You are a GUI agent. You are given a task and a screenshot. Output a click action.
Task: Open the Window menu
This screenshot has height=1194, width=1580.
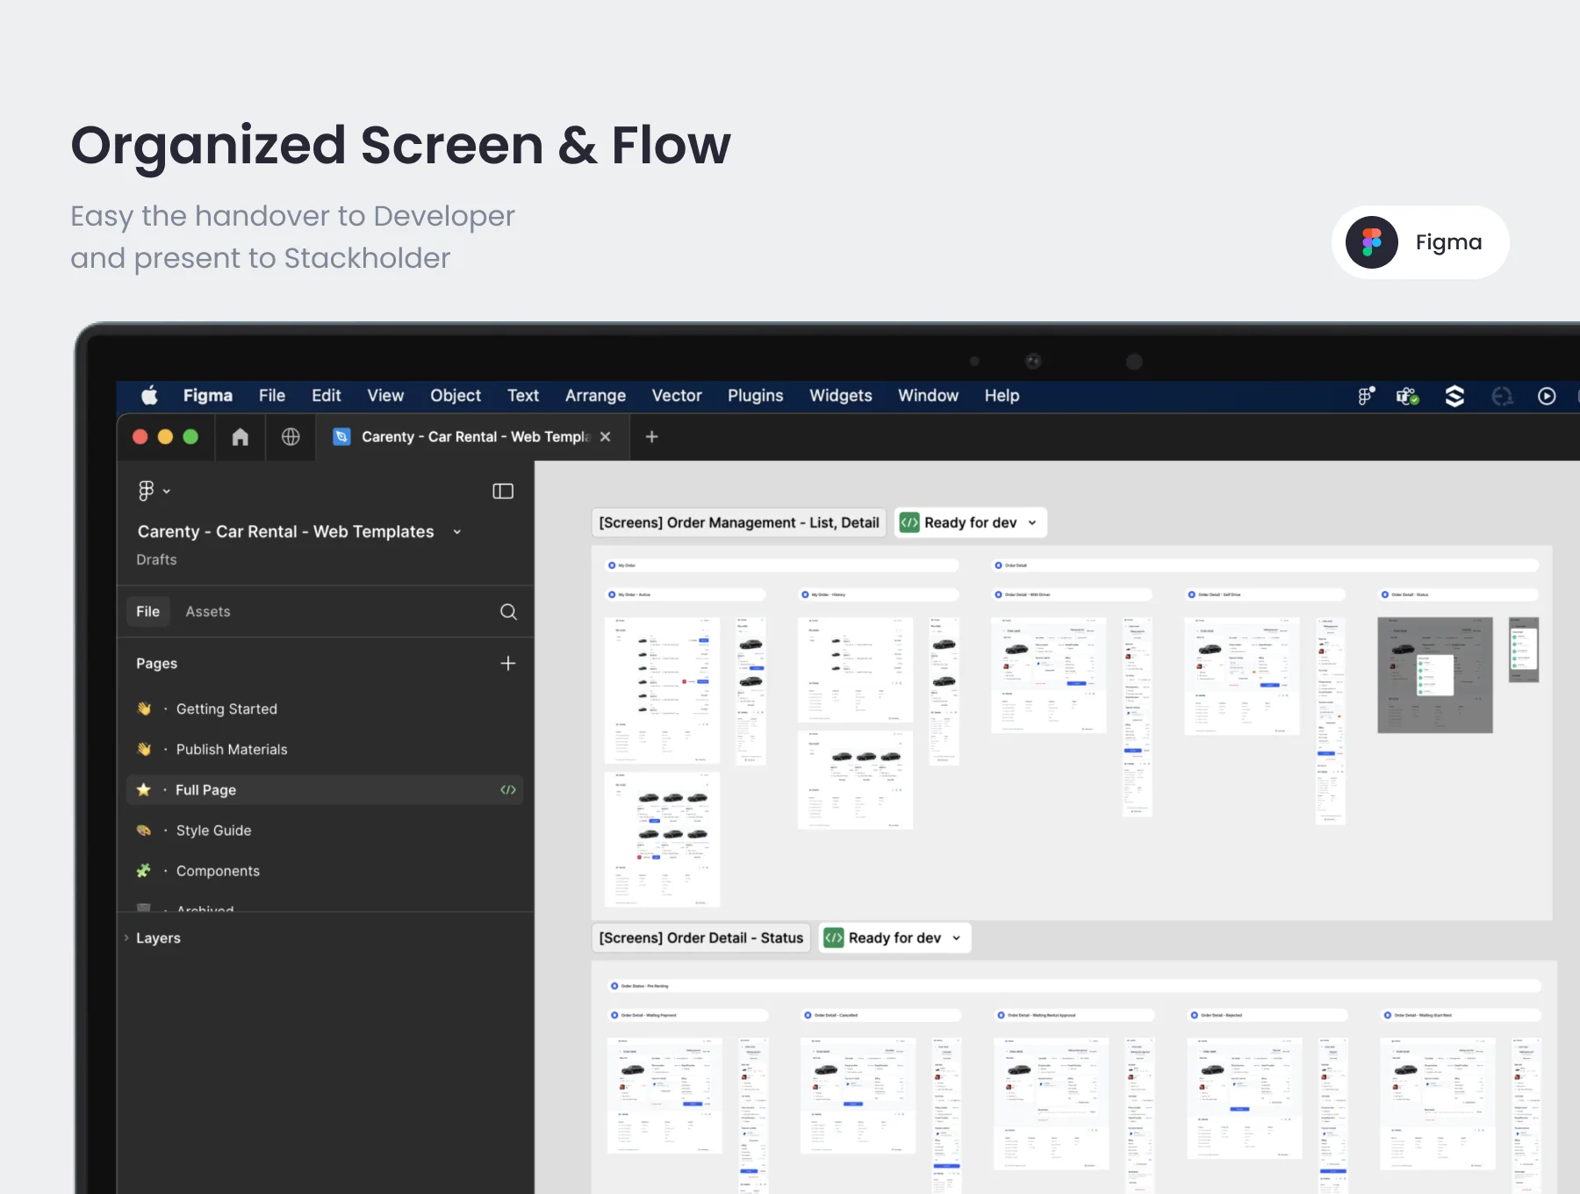929,396
